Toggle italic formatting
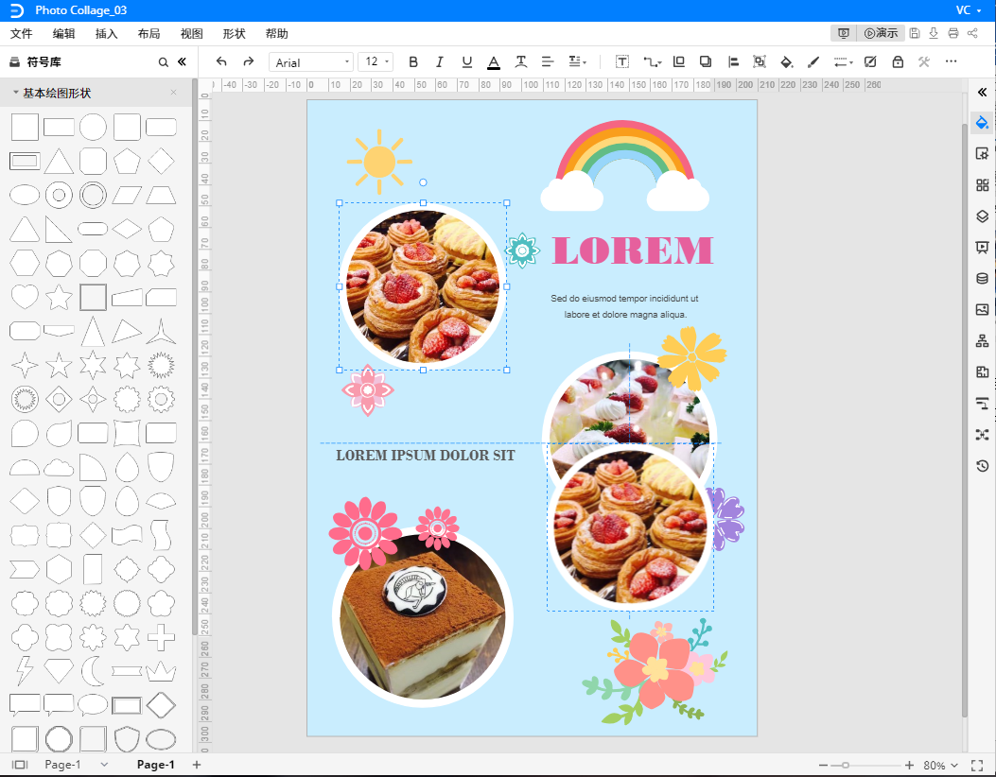996x777 pixels. point(440,61)
